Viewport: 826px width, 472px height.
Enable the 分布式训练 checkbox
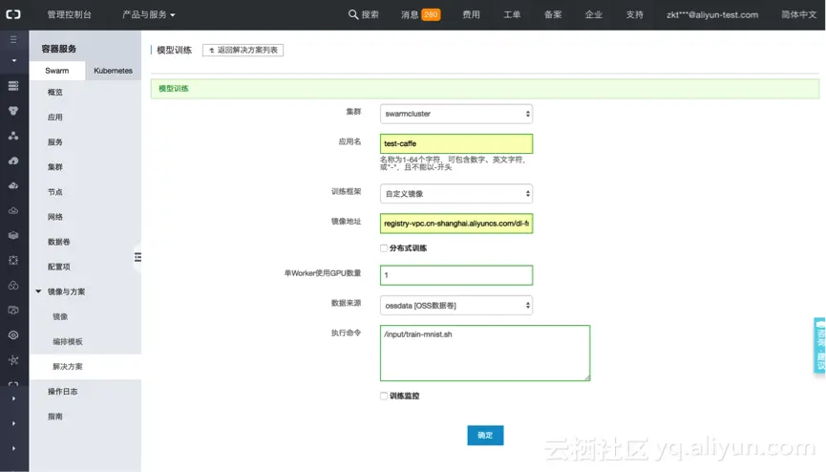384,247
